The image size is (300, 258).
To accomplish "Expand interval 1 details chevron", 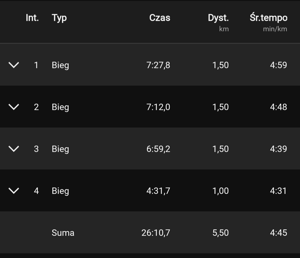I will point(14,65).
